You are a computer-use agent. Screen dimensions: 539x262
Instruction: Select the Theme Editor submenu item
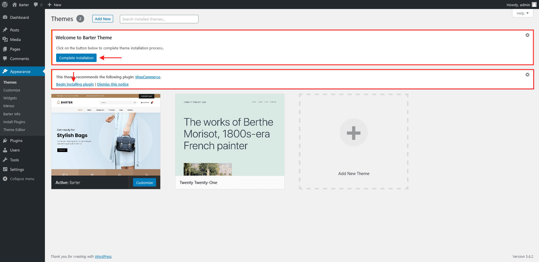[x=14, y=130]
